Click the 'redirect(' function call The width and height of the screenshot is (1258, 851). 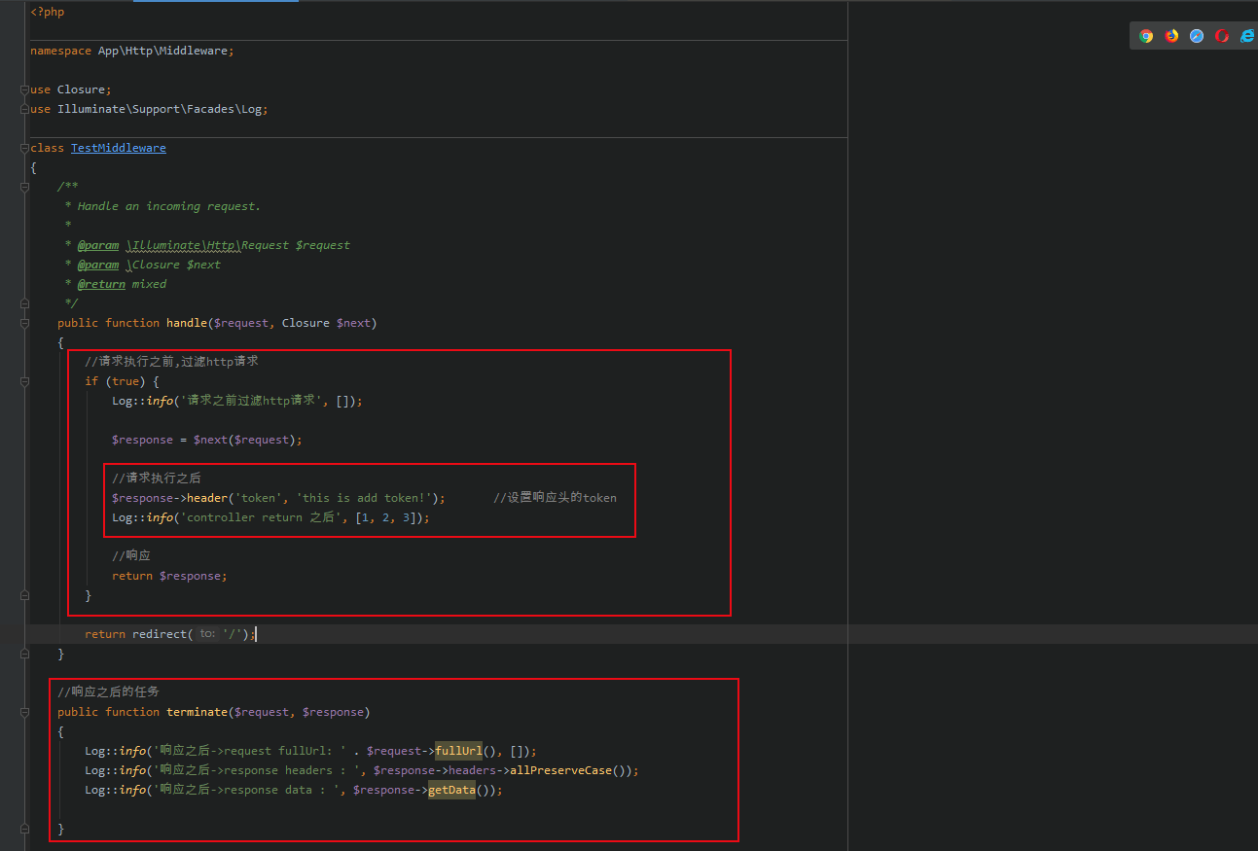[162, 634]
